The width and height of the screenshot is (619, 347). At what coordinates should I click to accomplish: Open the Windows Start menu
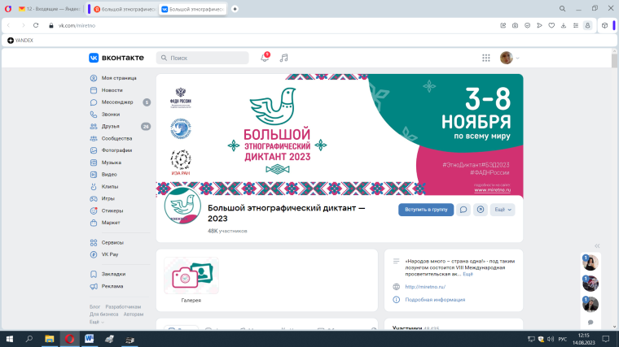[x=10, y=339]
